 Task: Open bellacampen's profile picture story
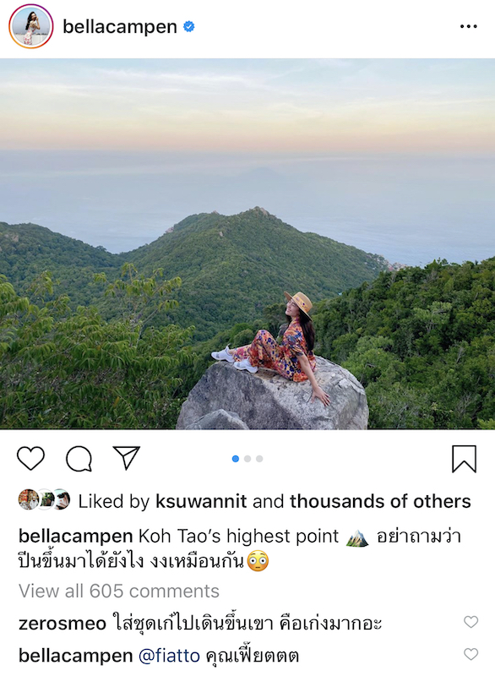pyautogui.click(x=31, y=26)
